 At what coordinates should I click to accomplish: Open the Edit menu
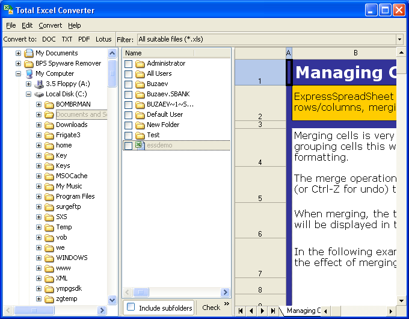tap(27, 25)
